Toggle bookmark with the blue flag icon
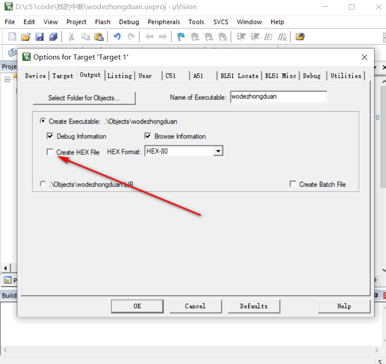The image size is (386, 364). point(181,37)
